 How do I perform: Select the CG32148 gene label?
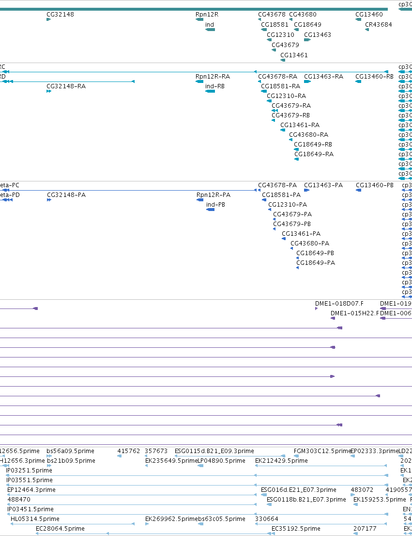[x=61, y=15]
